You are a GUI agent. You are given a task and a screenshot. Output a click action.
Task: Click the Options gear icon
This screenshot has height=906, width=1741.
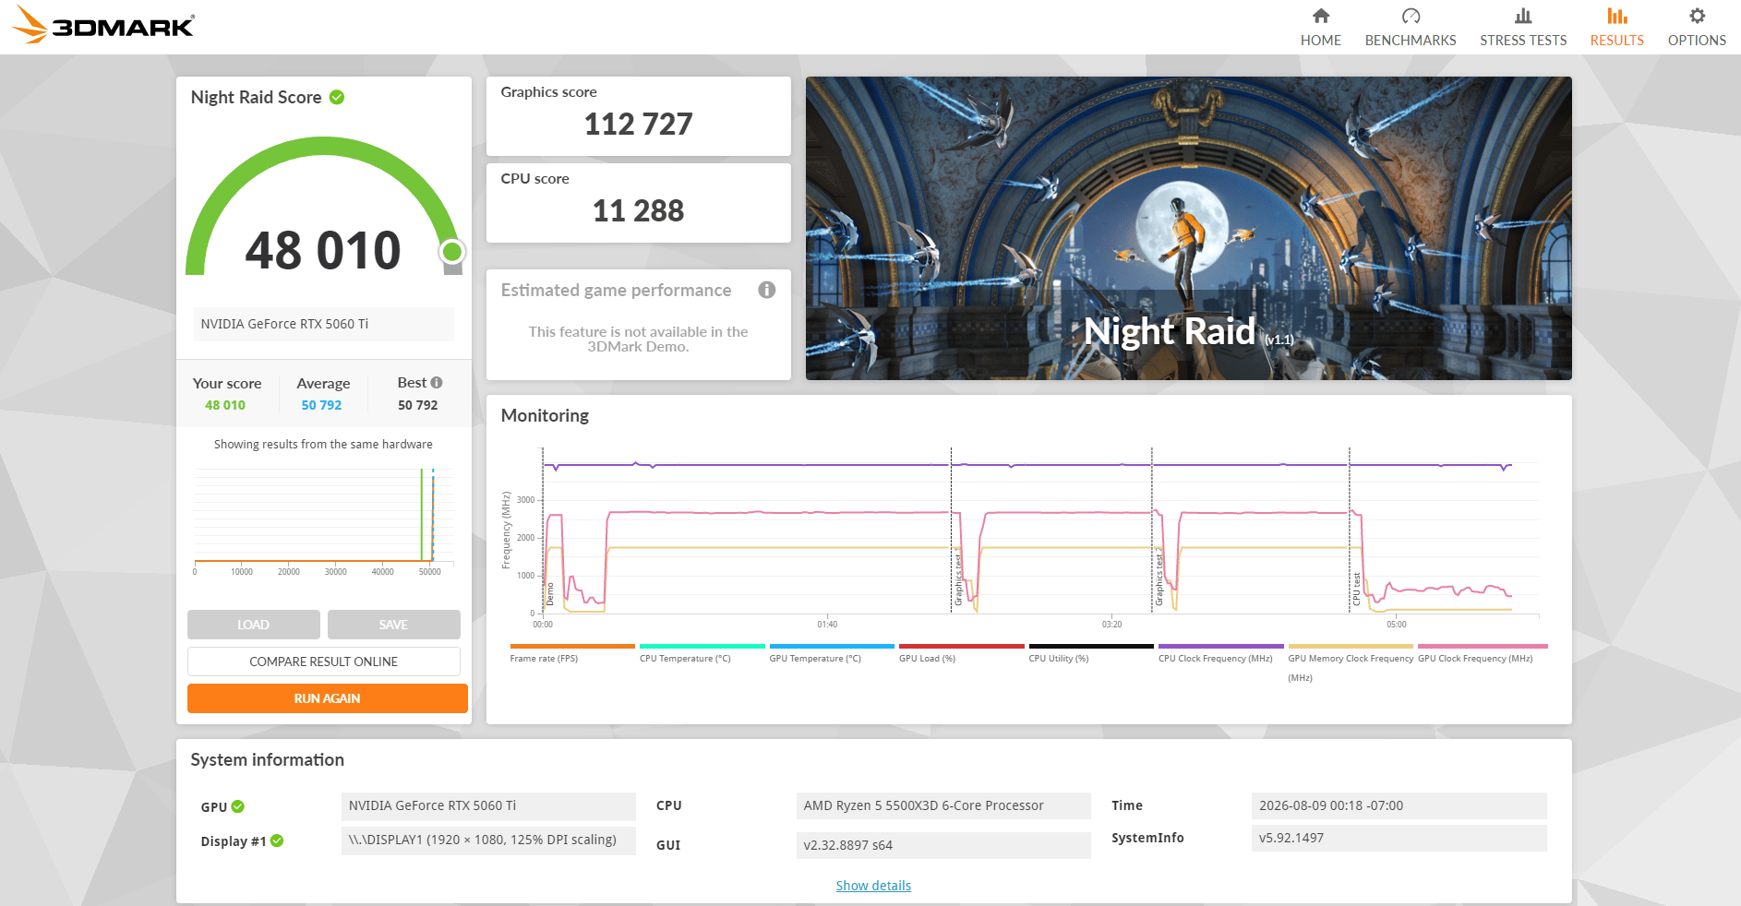(1697, 16)
